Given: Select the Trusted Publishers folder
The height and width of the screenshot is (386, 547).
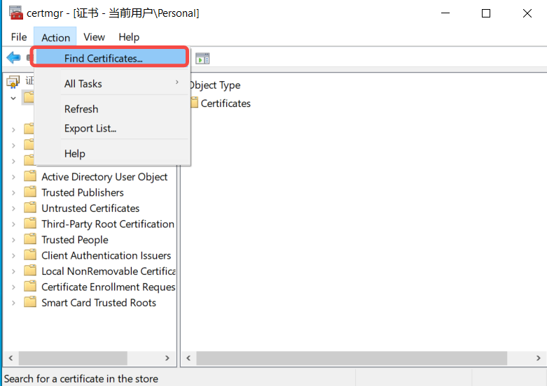Looking at the screenshot, I should pos(83,193).
